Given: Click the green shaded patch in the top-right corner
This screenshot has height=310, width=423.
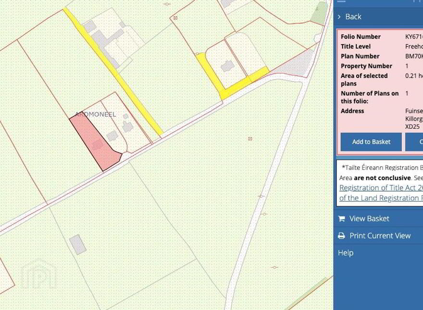Looking at the screenshot, I should [x=319, y=13].
